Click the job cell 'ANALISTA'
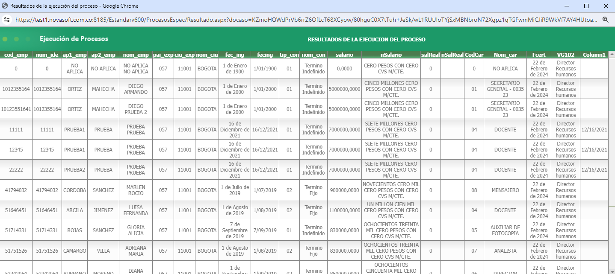This screenshot has height=274, width=615. (x=506, y=251)
